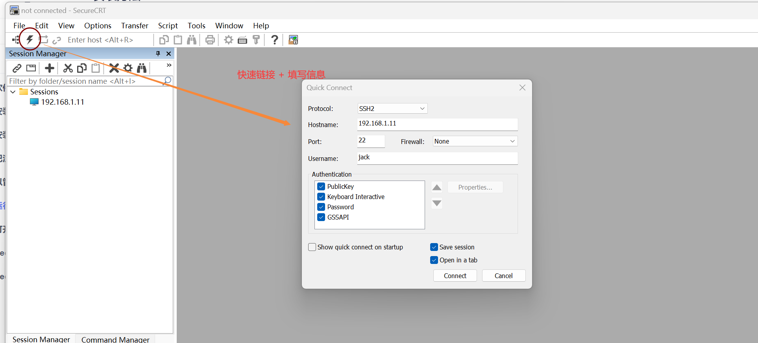Open the Edit menu
The height and width of the screenshot is (343, 758).
pyautogui.click(x=42, y=26)
